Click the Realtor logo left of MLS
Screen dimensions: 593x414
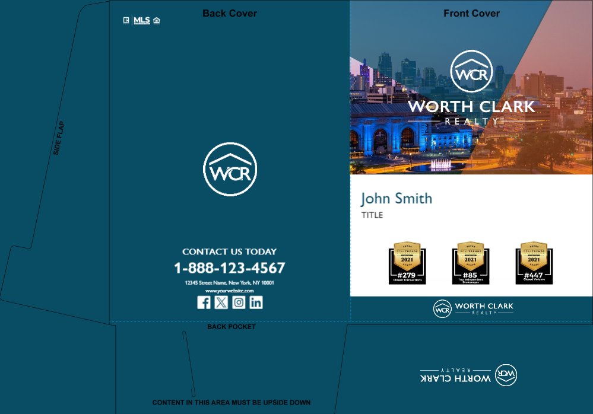pyautogui.click(x=126, y=20)
